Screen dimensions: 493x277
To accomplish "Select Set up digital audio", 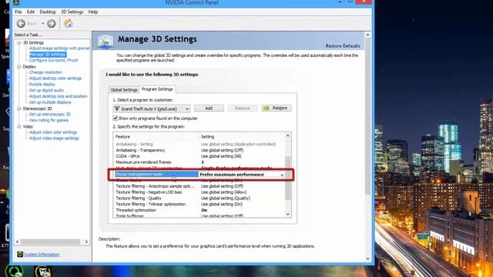I will (46, 90).
